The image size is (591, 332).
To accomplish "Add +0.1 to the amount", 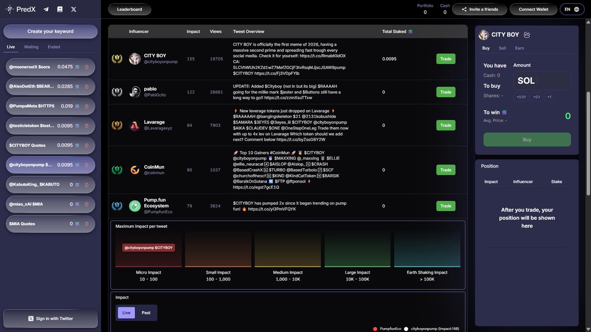I will pos(536,97).
